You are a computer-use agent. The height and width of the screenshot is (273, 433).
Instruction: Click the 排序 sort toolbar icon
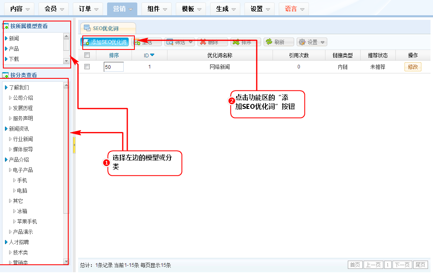click(x=236, y=42)
